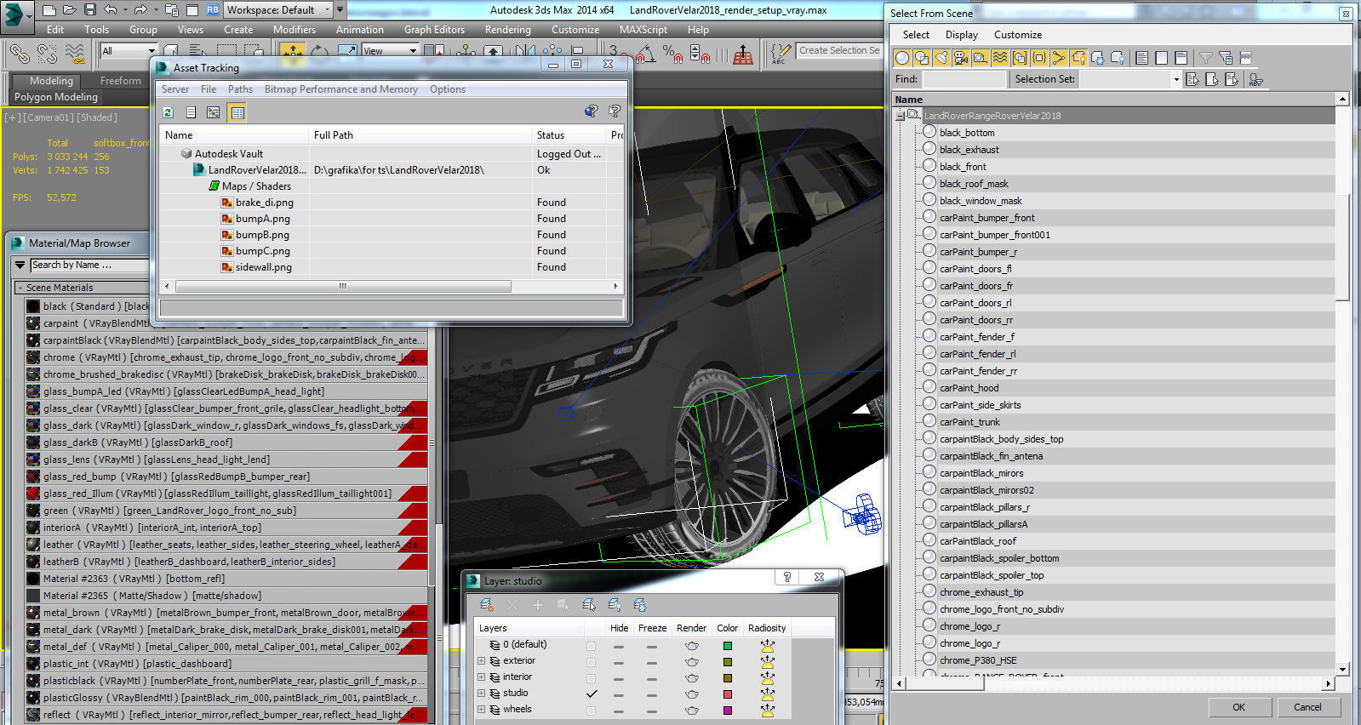Viewport: 1361px width, 725px height.
Task: Click Undo arrow in quick access toolbar
Action: (x=111, y=10)
